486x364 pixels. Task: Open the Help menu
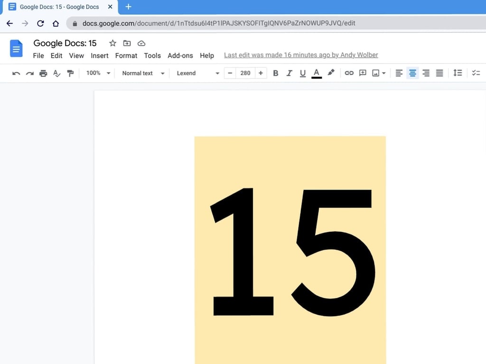(x=207, y=56)
